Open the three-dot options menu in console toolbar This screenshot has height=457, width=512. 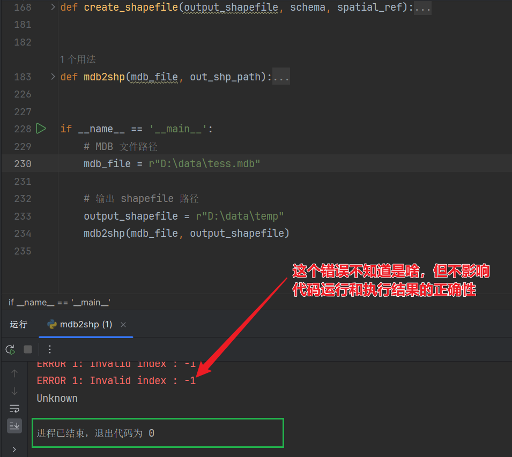pos(49,349)
